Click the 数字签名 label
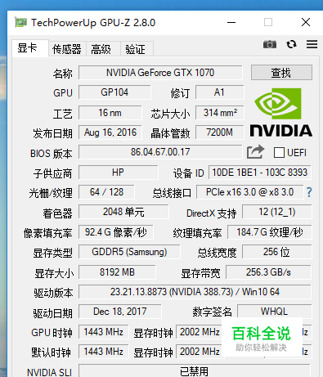Screen dimensions: 323x377 pos(212,312)
